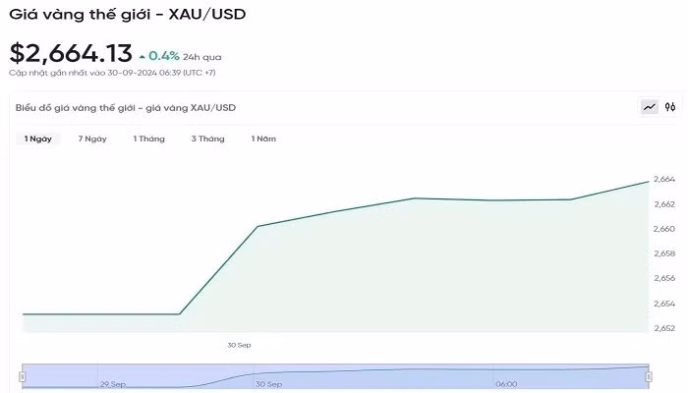Select the 7 Ngày time range
This screenshot has height=393, width=688.
click(92, 139)
